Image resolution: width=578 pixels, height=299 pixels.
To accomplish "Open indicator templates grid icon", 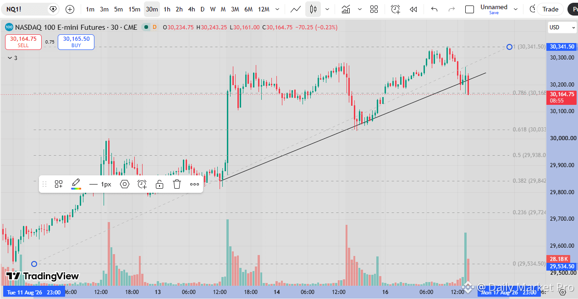I will pos(374,9).
